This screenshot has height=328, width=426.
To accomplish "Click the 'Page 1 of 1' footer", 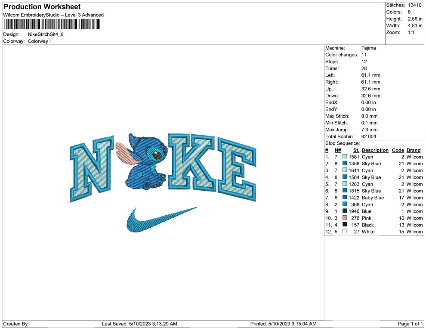I will tap(410, 324).
